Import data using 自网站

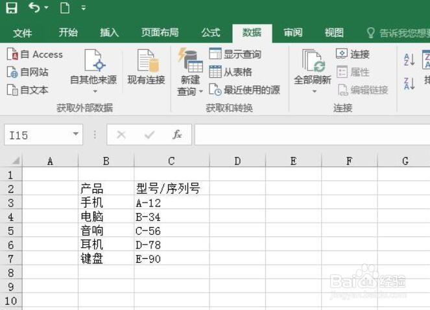point(27,72)
